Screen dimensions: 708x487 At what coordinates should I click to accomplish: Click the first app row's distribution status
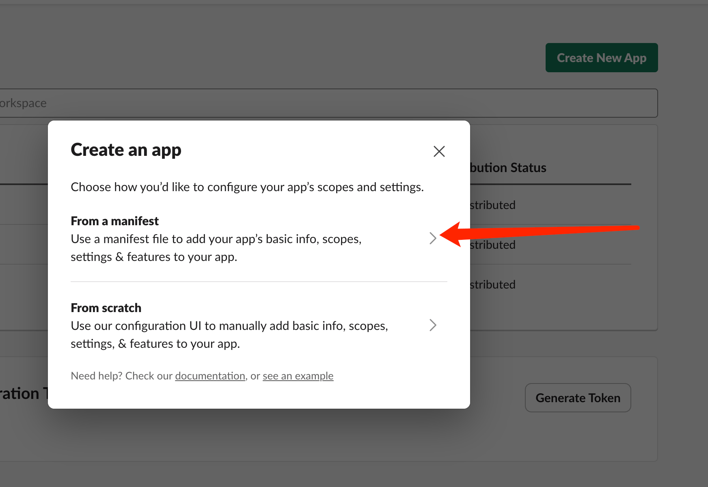[x=493, y=205]
